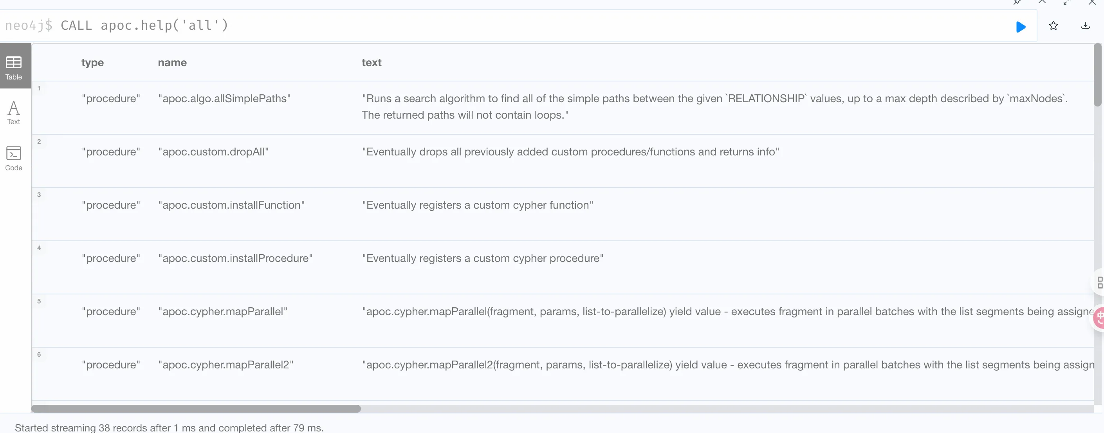Switch to the Text view

[x=14, y=112]
